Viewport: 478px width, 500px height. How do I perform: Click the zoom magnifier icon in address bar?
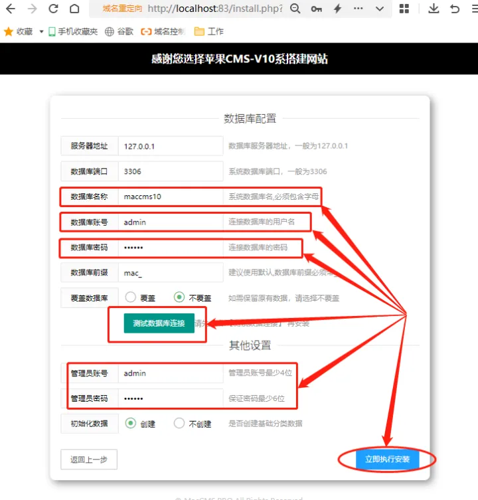pos(295,9)
